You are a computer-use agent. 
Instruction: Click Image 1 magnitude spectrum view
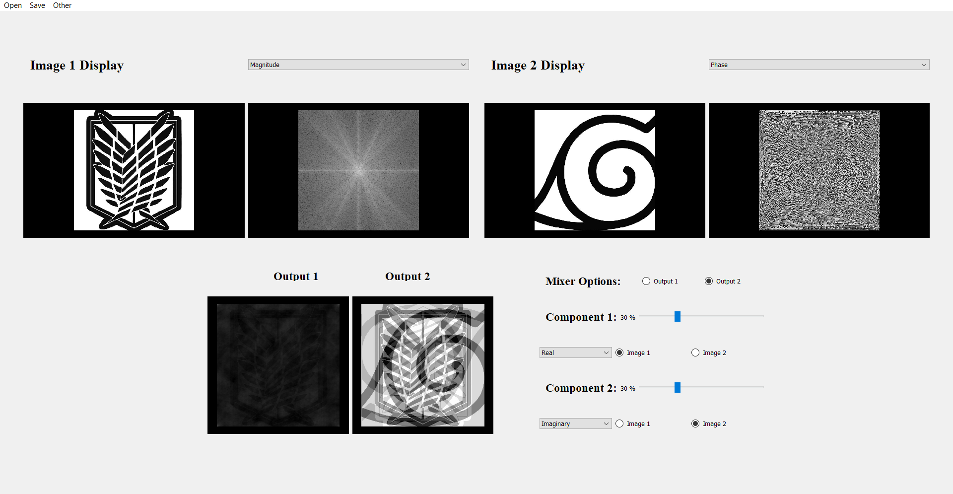(x=358, y=170)
